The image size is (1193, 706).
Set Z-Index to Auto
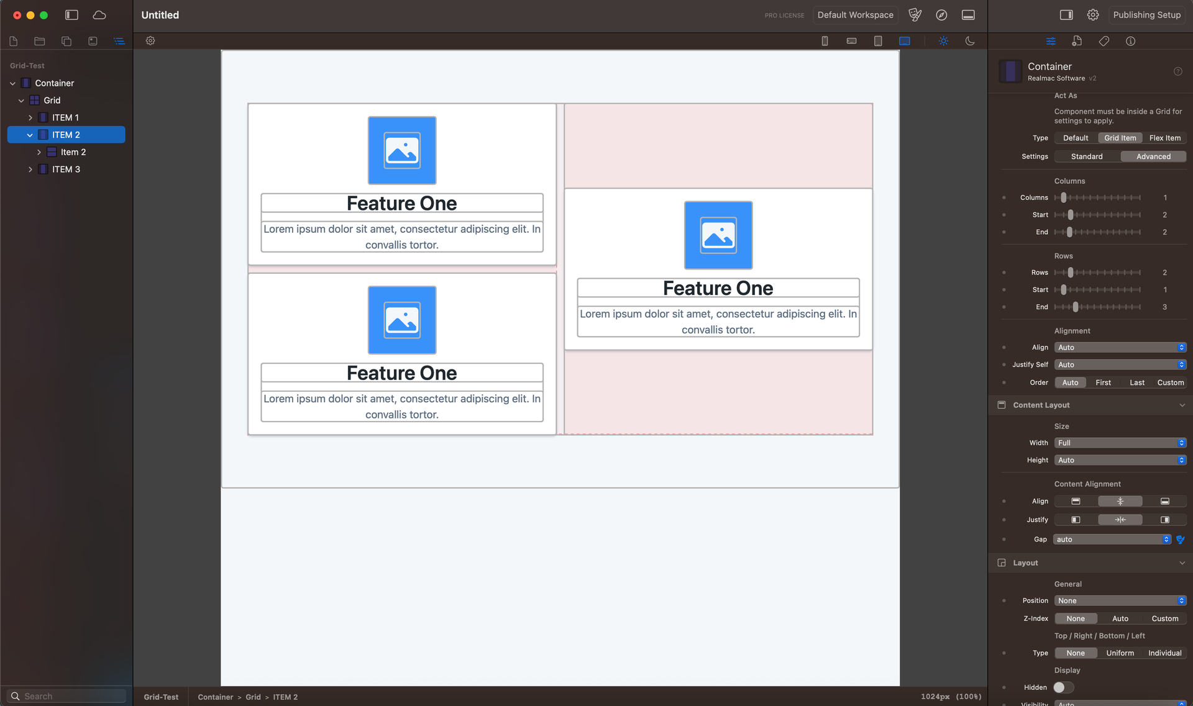click(x=1120, y=618)
